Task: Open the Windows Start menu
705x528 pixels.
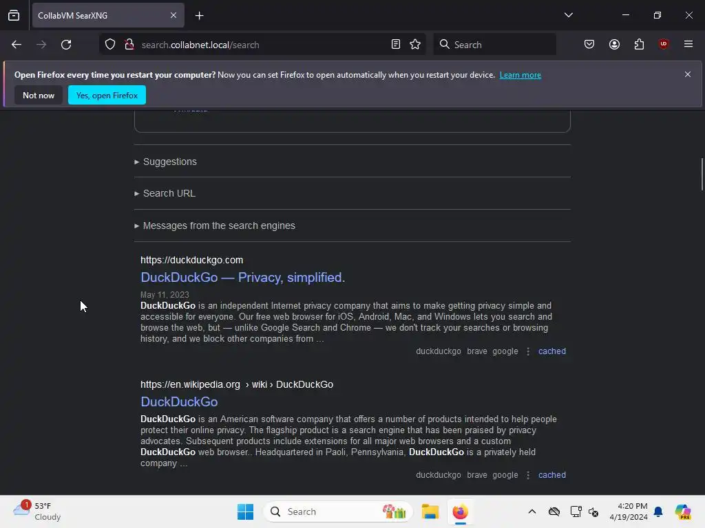Action: [x=245, y=511]
